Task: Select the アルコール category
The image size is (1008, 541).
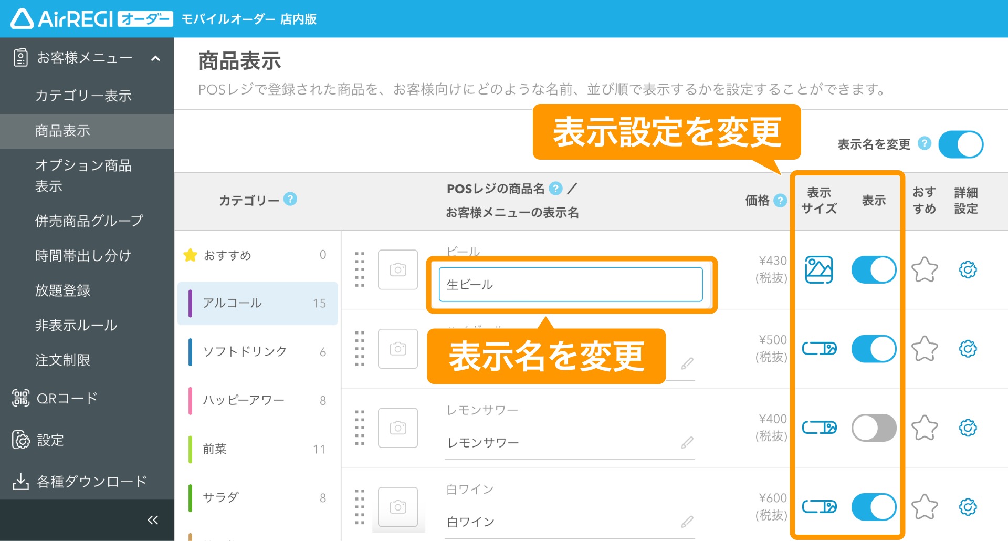Action: click(x=257, y=303)
